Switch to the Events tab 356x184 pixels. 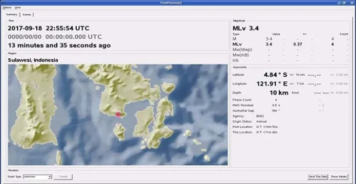(27, 15)
